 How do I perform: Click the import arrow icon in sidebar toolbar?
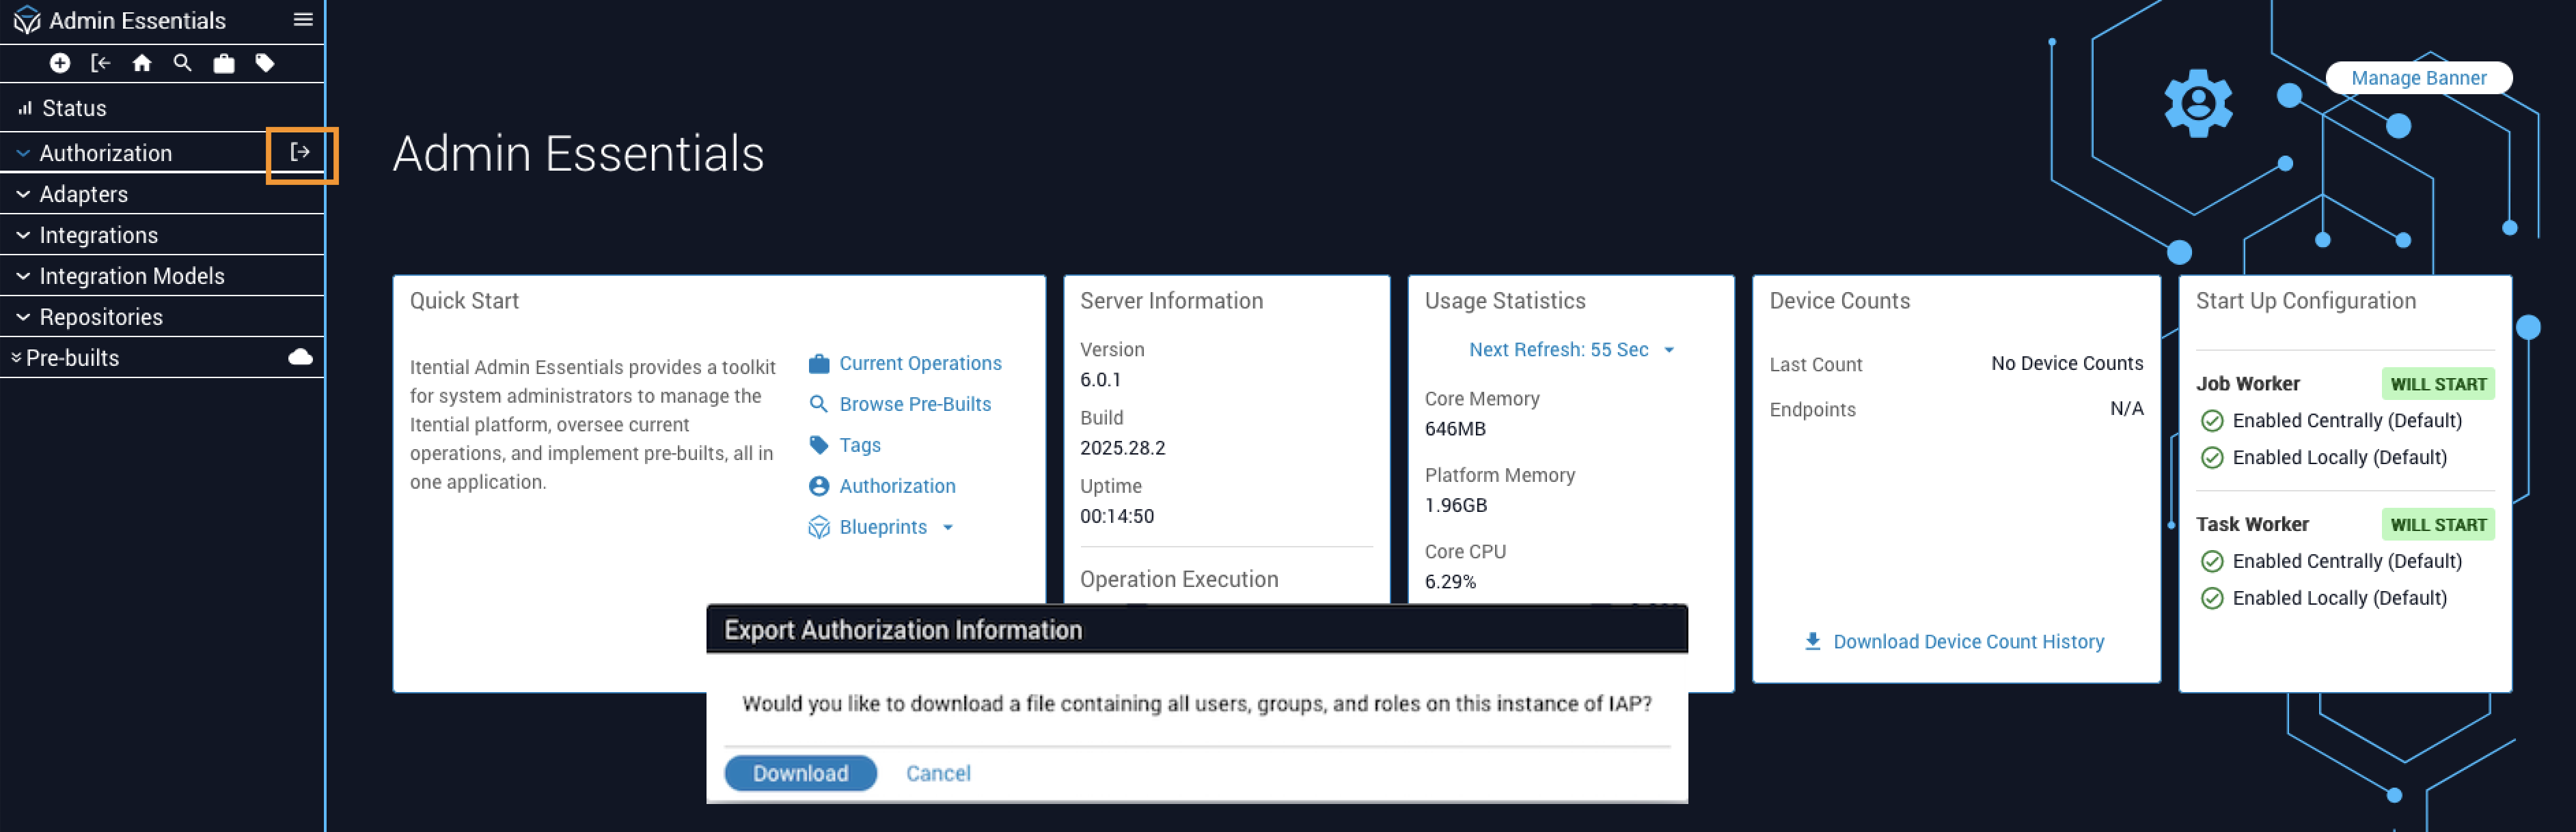pos(100,63)
